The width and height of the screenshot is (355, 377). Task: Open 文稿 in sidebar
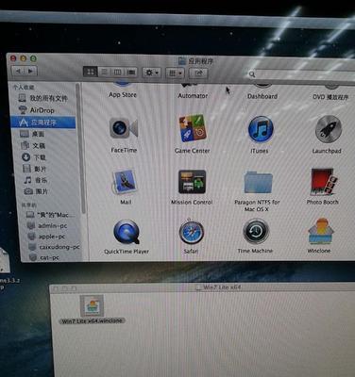33,145
